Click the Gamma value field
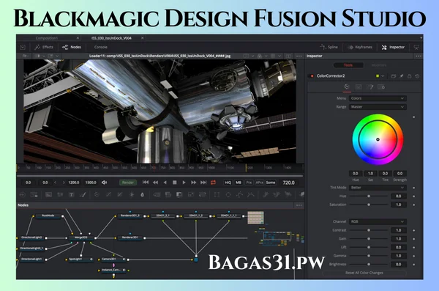The image size is (439, 291). [x=399, y=256]
